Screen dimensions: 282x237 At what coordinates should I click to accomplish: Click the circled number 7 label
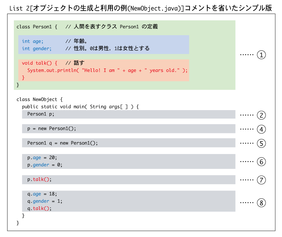tap(261, 180)
